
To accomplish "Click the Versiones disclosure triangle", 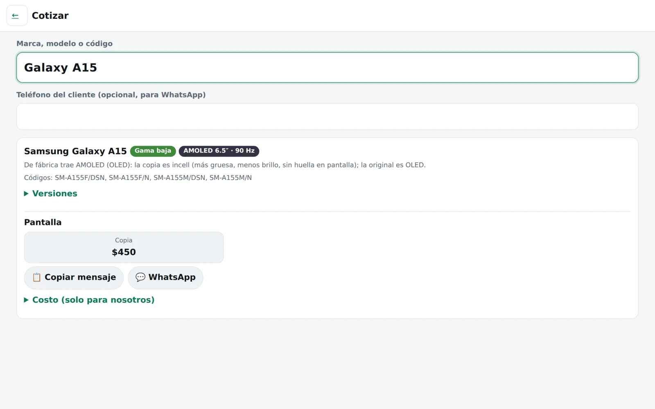I will 26,193.
